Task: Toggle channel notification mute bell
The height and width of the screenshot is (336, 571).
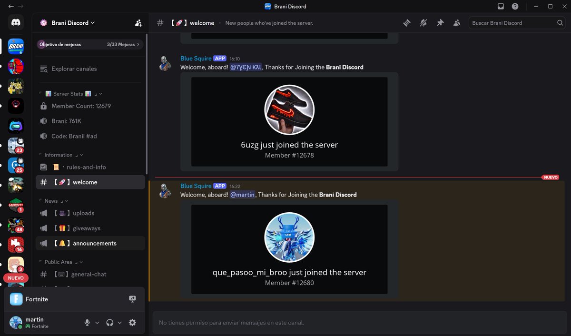Action: [423, 23]
